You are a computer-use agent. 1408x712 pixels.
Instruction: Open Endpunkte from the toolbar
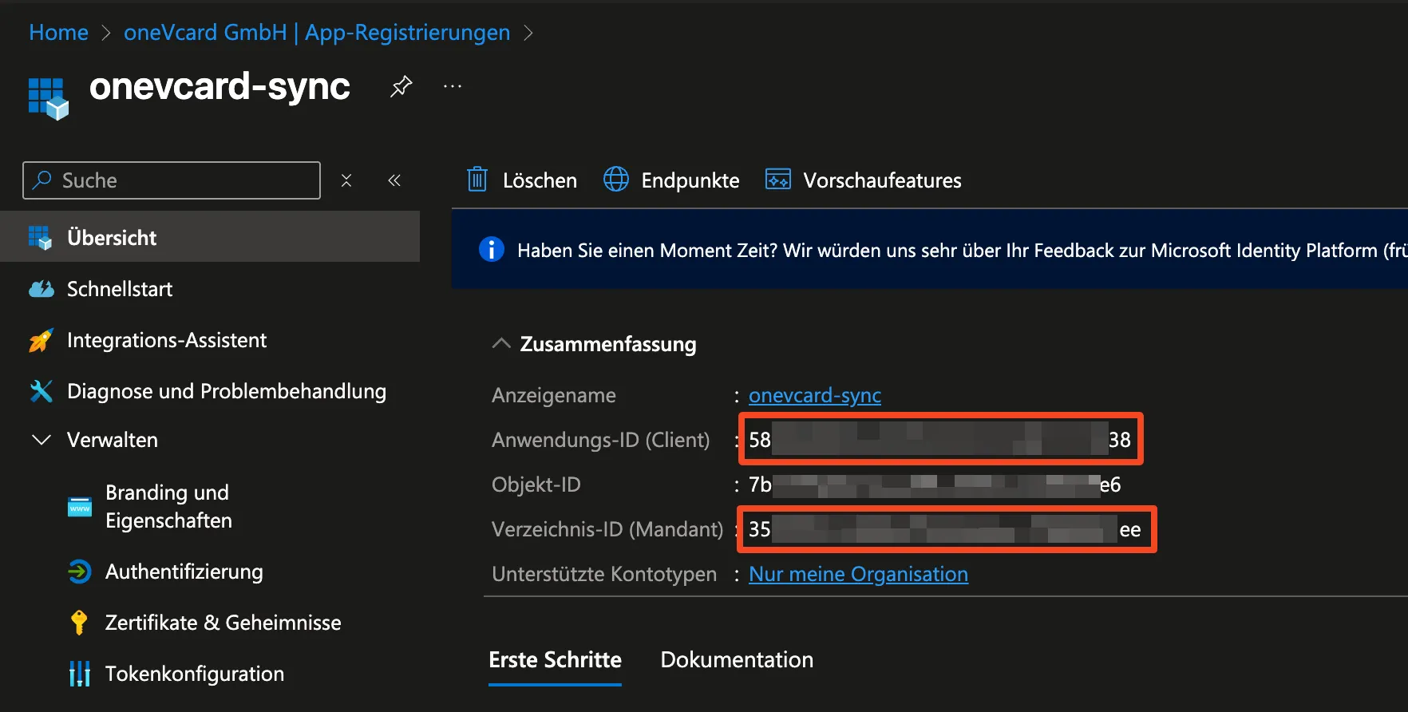[690, 180]
